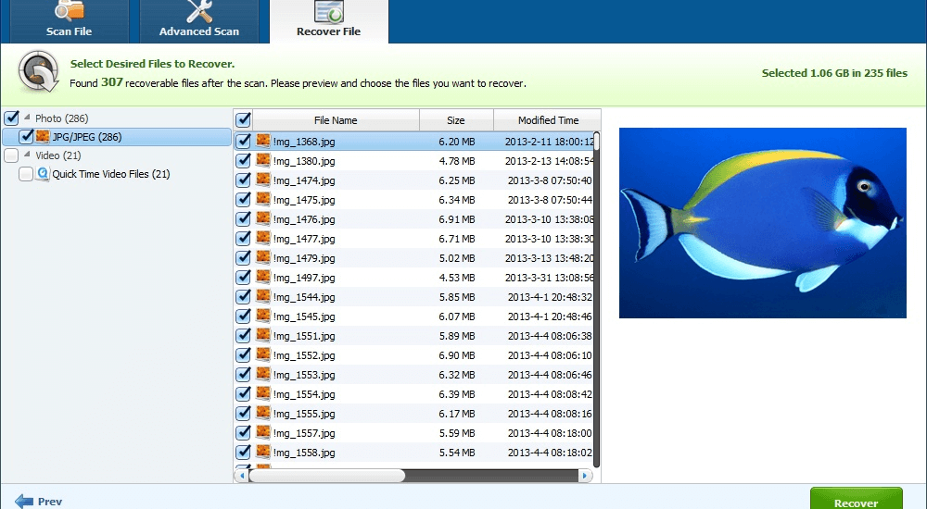The width and height of the screenshot is (927, 509).
Task: Toggle the select-all checkbox in table header
Action: coord(243,120)
